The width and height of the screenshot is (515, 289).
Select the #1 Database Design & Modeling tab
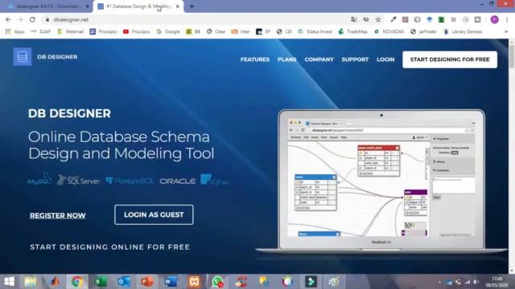(138, 6)
